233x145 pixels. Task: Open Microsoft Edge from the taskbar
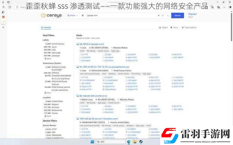click(x=129, y=142)
